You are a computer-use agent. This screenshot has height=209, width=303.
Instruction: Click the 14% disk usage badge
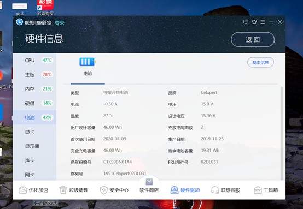click(47, 103)
